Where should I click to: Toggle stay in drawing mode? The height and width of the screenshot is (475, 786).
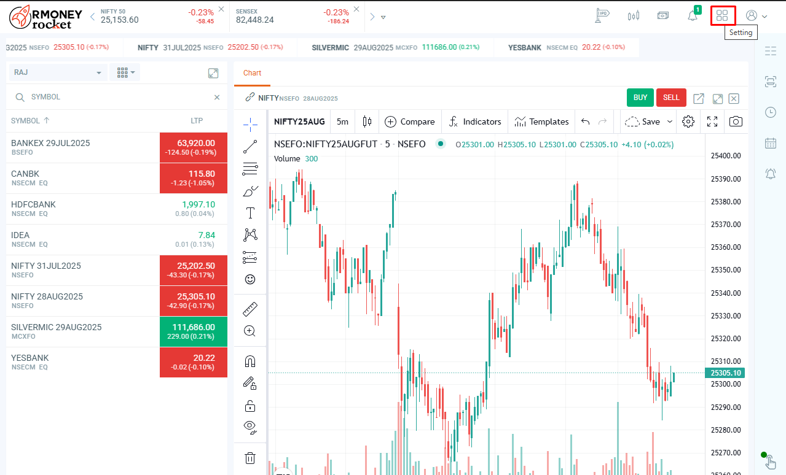(x=250, y=383)
